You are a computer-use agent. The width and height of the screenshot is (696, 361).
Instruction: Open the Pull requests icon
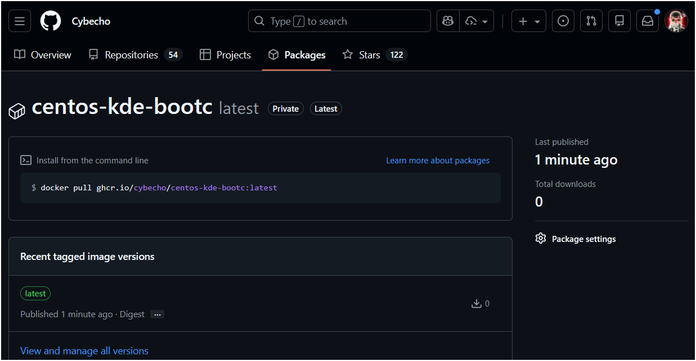(x=591, y=21)
